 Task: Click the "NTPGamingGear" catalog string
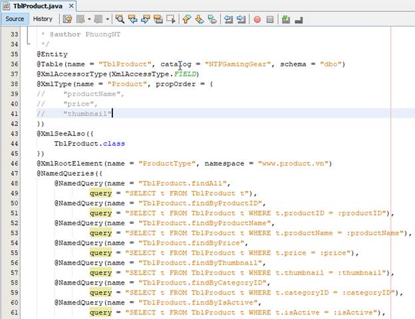[237, 64]
